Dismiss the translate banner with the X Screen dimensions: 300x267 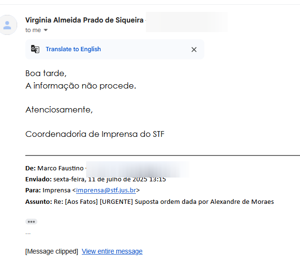tap(194, 50)
